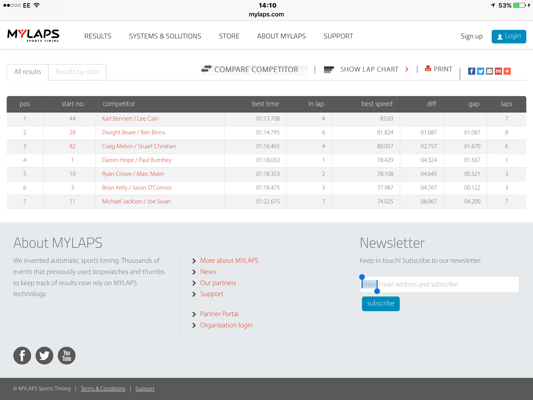The height and width of the screenshot is (400, 533).
Task: Open MYLAPS YouTube channel footer icon
Action: pos(67,355)
